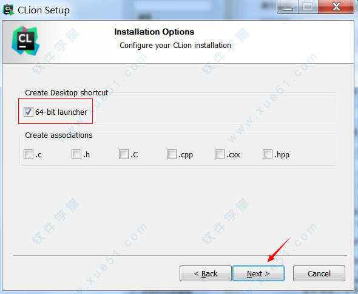Toggle the .cxx association checkbox
This screenshot has width=358, height=294.
(220, 154)
